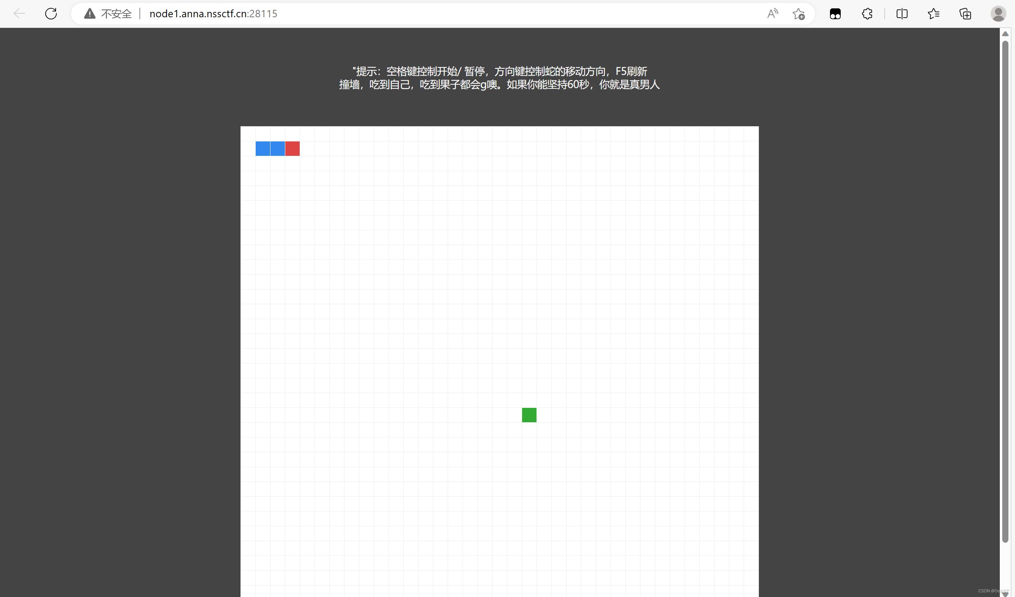Open the Favorites list

(934, 14)
